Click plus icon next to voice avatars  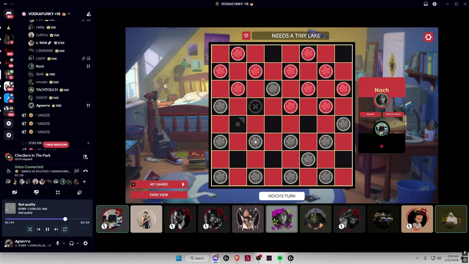point(84,181)
